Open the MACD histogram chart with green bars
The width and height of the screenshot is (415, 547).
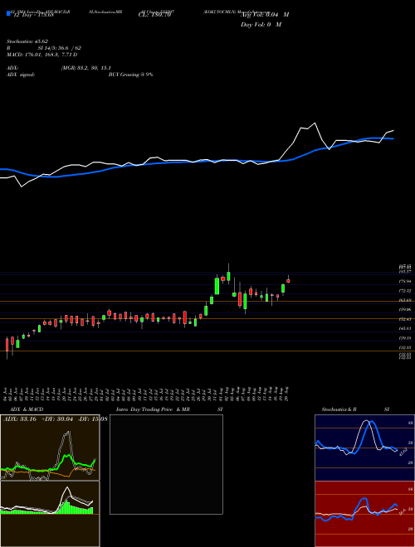pyautogui.click(x=50, y=514)
